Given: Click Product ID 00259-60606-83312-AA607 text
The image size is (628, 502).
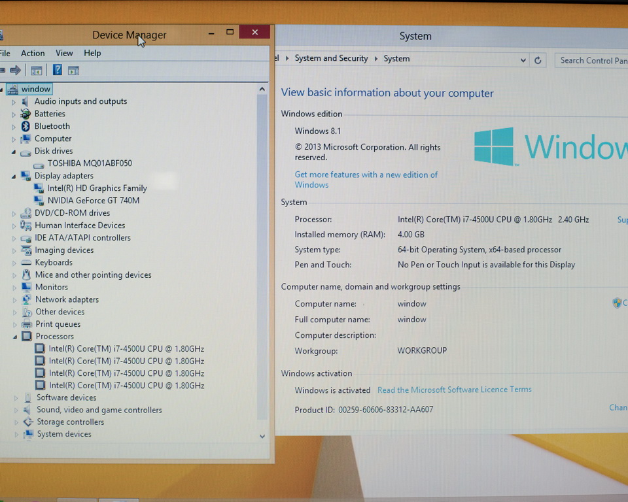Looking at the screenshot, I should click(x=364, y=410).
